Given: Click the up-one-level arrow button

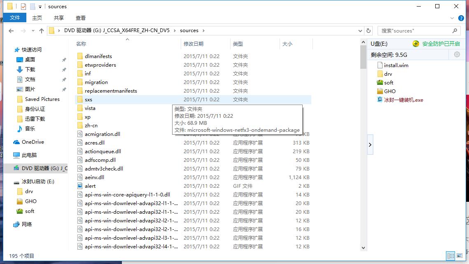Looking at the screenshot, I should click(x=42, y=31).
